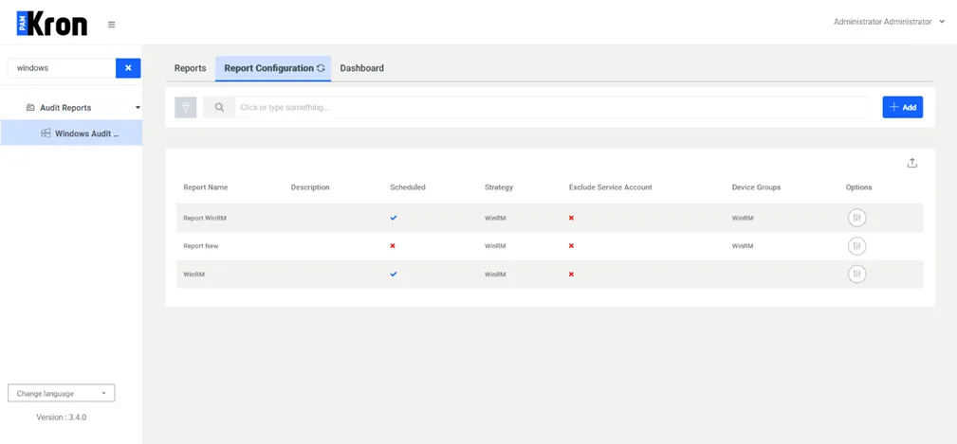Image resolution: width=957 pixels, height=444 pixels.
Task: Select Audit Reports in the sidebar
Action: 65,108
